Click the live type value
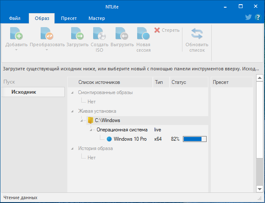Screen dimensions: 265x203 tap(157, 130)
